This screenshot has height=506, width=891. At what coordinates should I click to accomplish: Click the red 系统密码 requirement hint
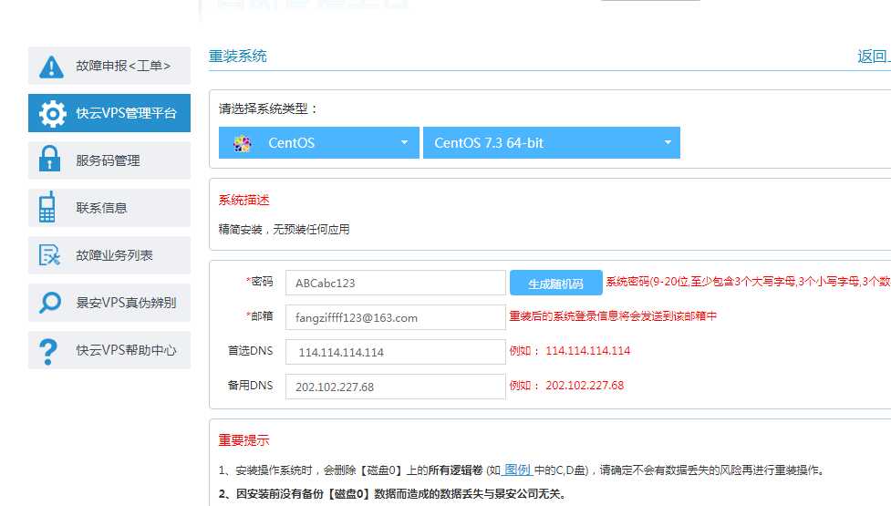tap(748, 282)
